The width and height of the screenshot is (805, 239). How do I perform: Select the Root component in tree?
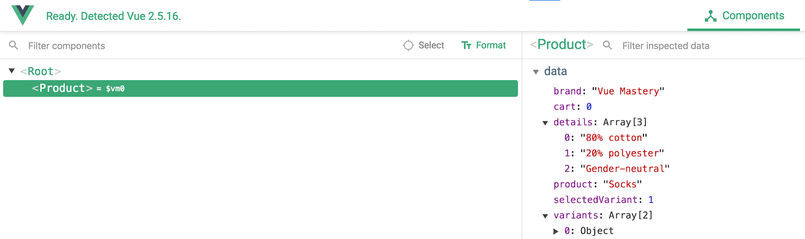[x=41, y=71]
